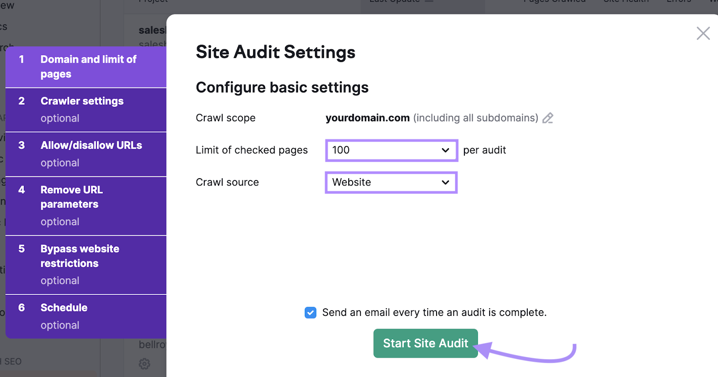Image resolution: width=718 pixels, height=377 pixels.
Task: Click the yourdomain.com crawl scope text
Action: pos(367,118)
